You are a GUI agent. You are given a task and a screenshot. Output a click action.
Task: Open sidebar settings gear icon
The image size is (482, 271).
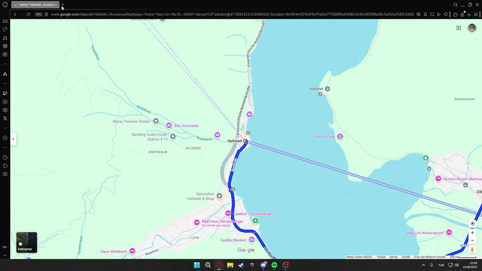tap(5, 174)
